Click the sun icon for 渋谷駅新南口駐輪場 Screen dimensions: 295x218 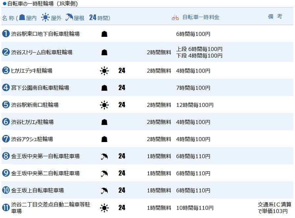tap(104, 105)
